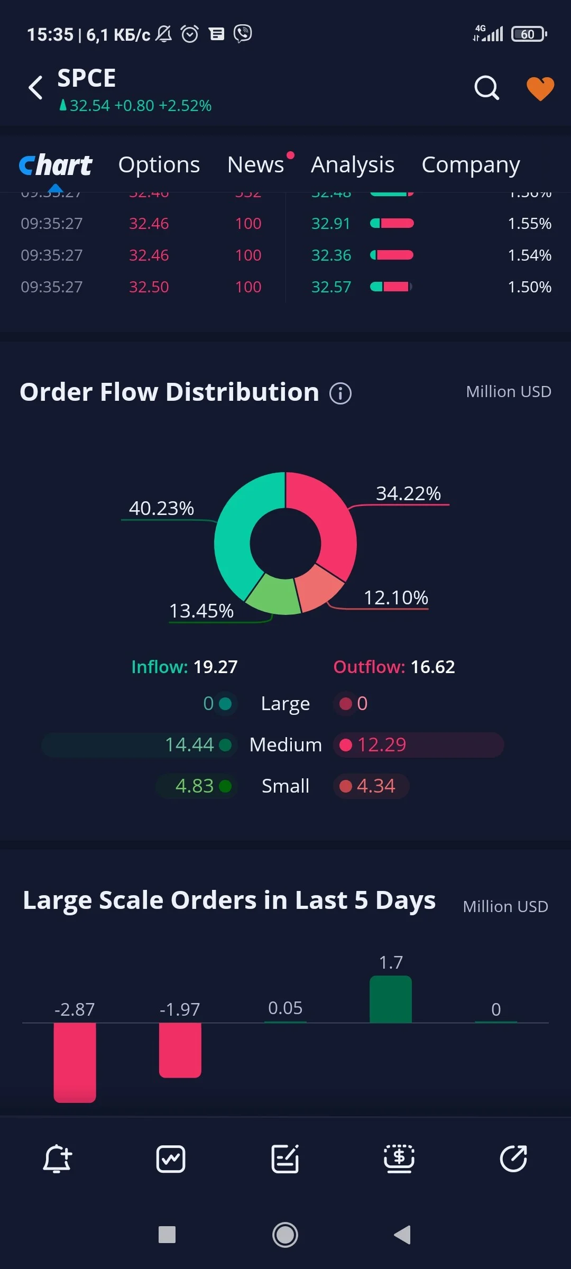Image resolution: width=571 pixels, height=1269 pixels.
Task: Open the chart icon in the bottom bar
Action: (x=171, y=1159)
